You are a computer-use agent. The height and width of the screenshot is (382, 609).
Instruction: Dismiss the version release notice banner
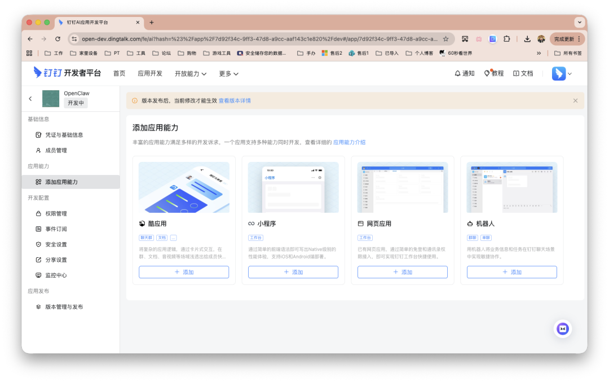point(575,100)
